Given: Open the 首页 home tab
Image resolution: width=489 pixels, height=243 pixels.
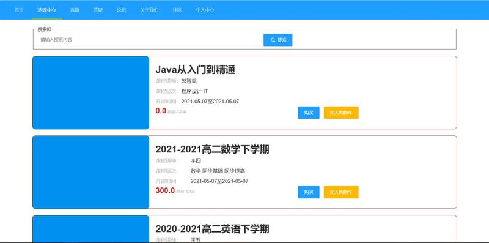Looking at the screenshot, I should (19, 10).
